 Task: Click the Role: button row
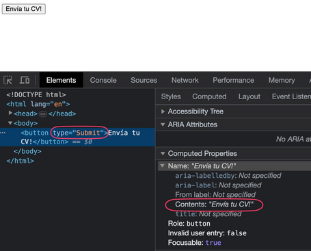click(189, 224)
